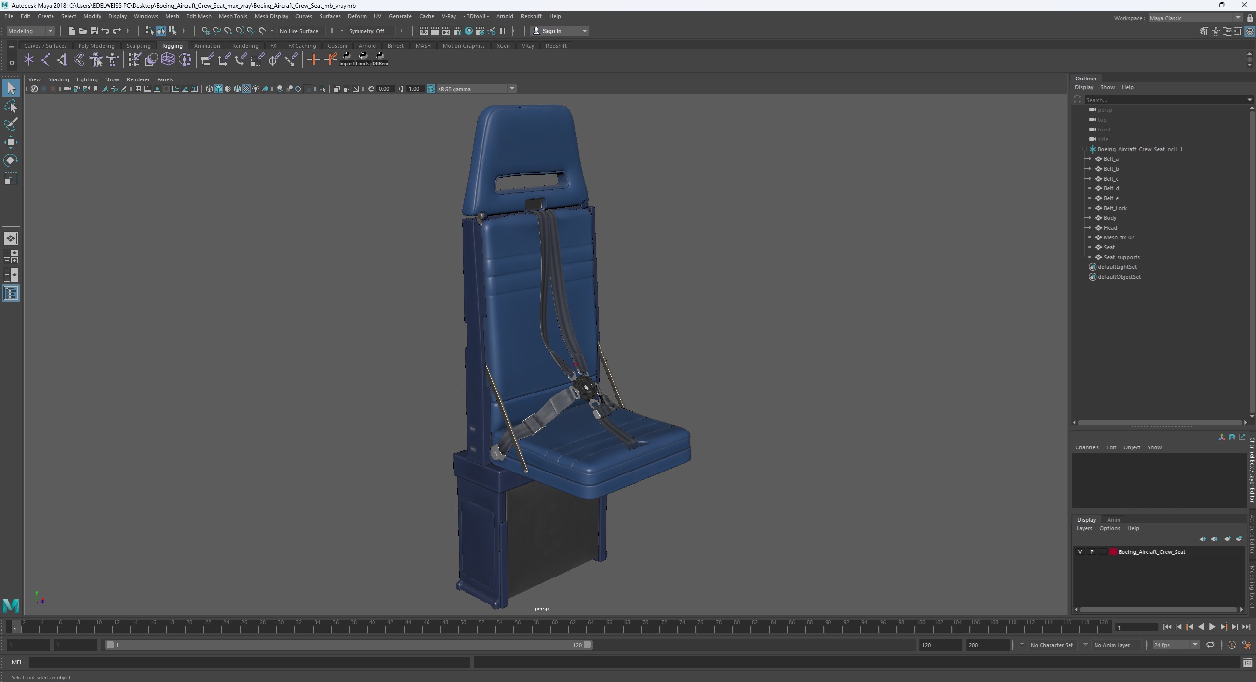This screenshot has height=682, width=1256.
Task: Click the Create Joints shelf icon
Action: tap(45, 60)
